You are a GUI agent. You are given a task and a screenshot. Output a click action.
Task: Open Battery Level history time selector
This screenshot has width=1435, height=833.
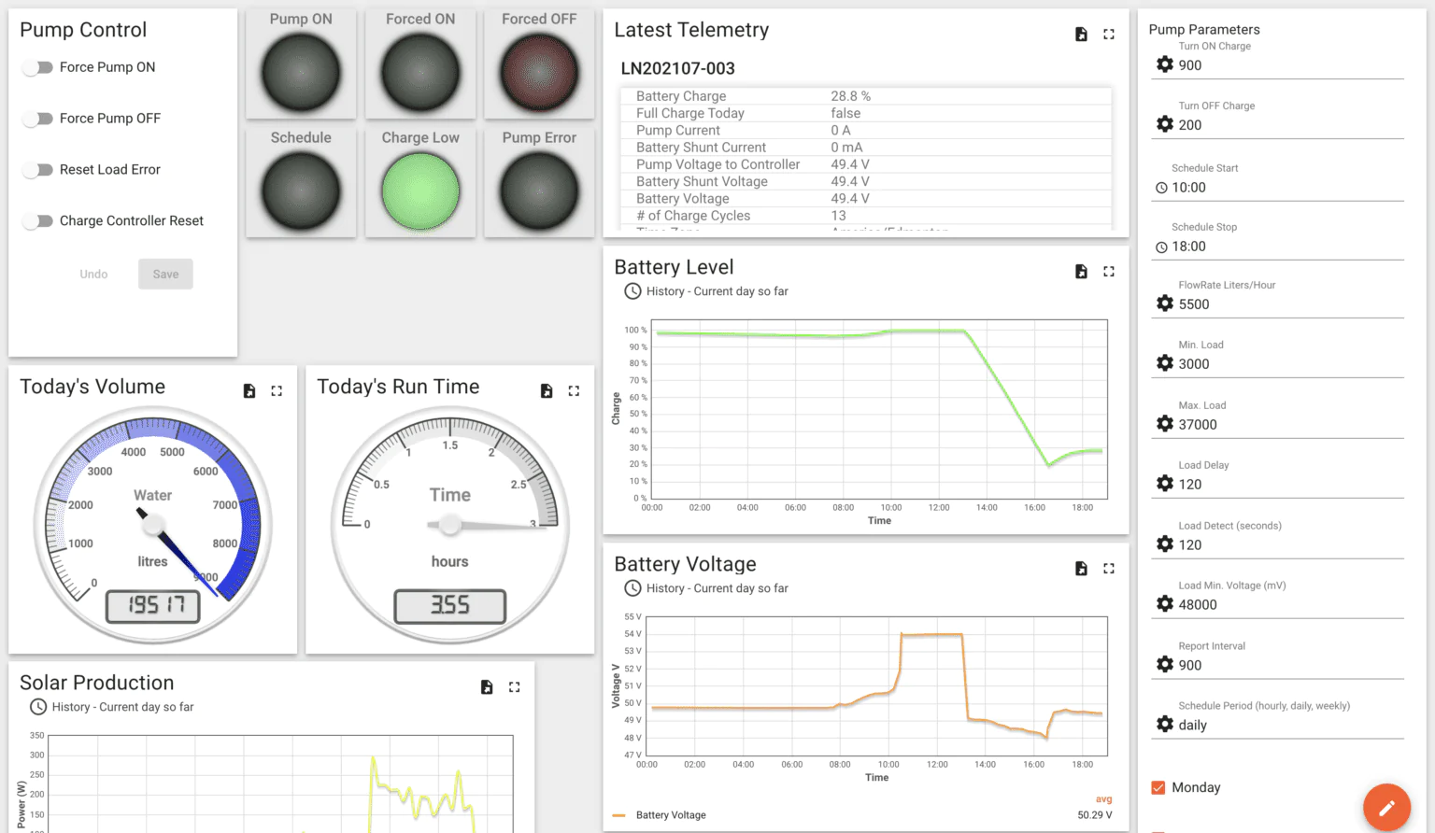[x=632, y=291]
